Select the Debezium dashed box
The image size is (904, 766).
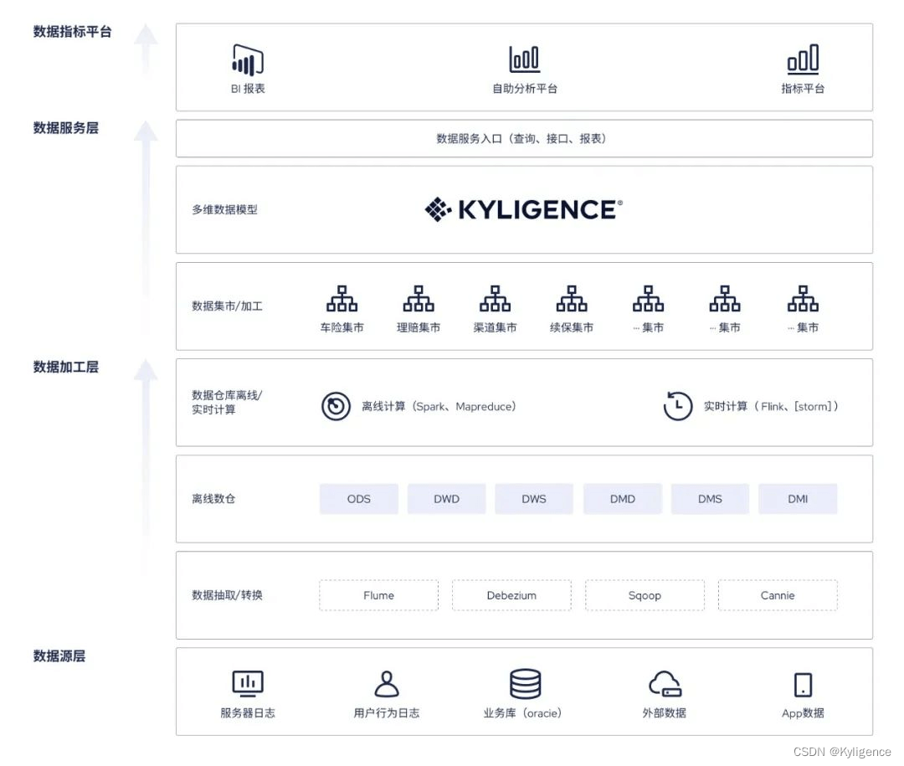coord(511,595)
